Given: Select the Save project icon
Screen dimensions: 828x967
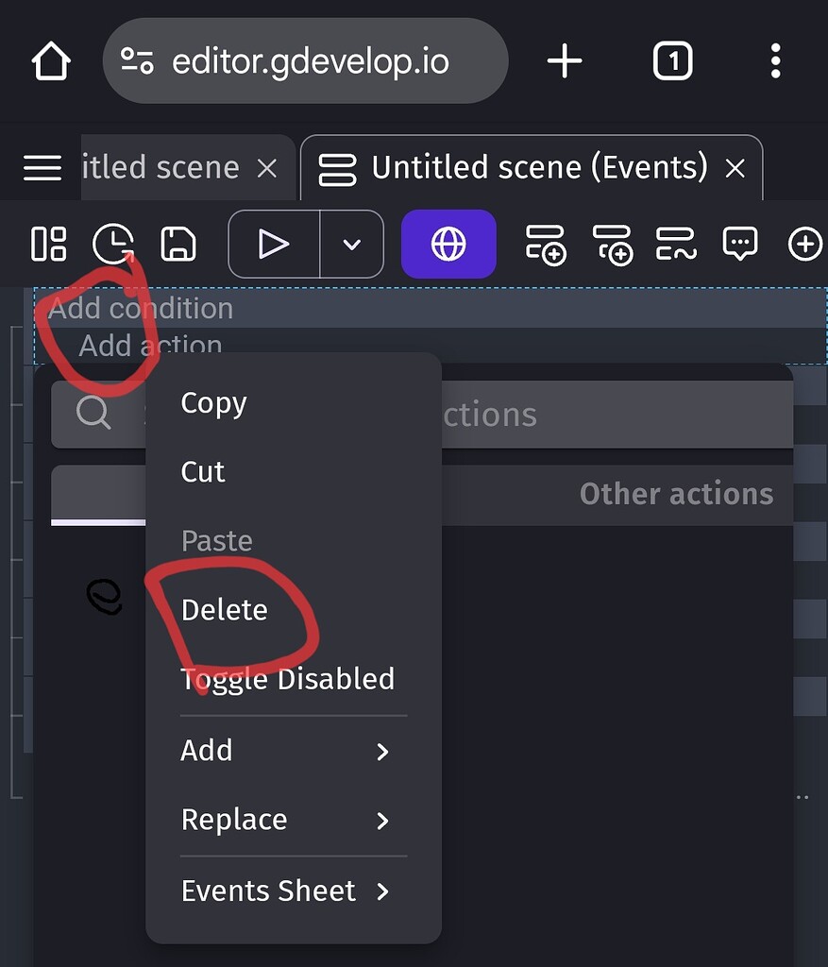Looking at the screenshot, I should [177, 244].
